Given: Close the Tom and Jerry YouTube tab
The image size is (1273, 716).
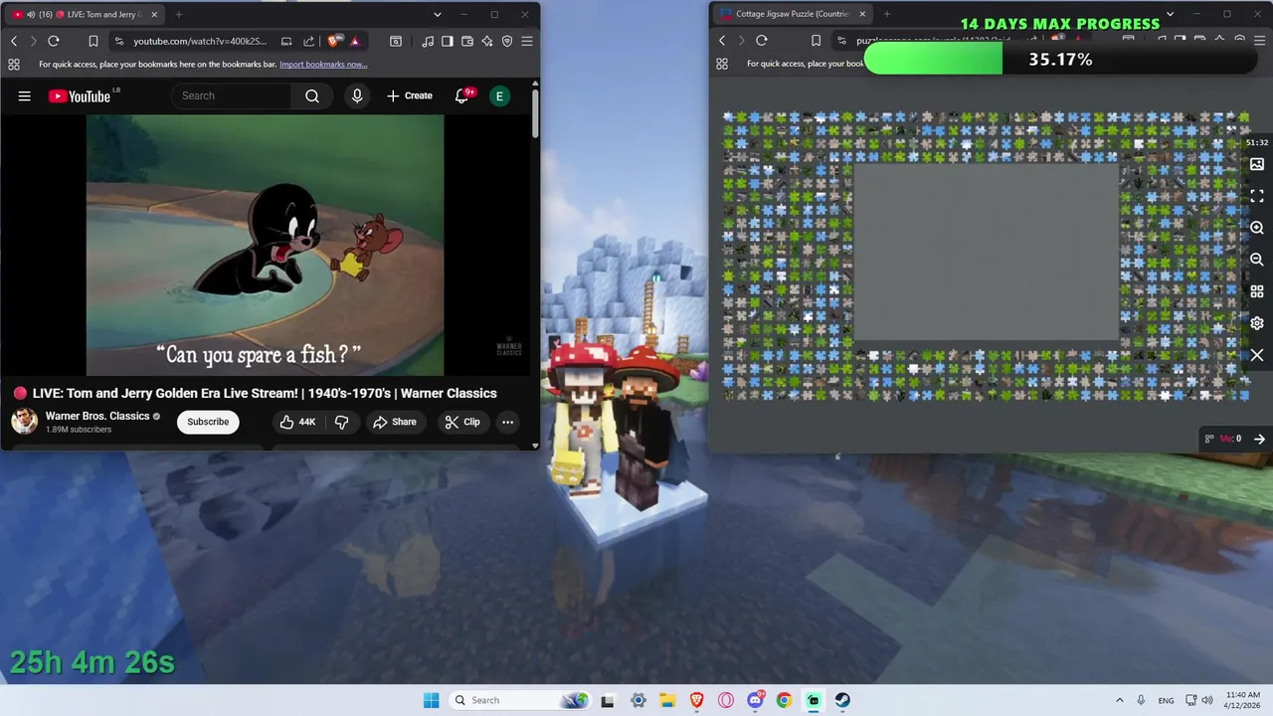Looking at the screenshot, I should (x=154, y=15).
